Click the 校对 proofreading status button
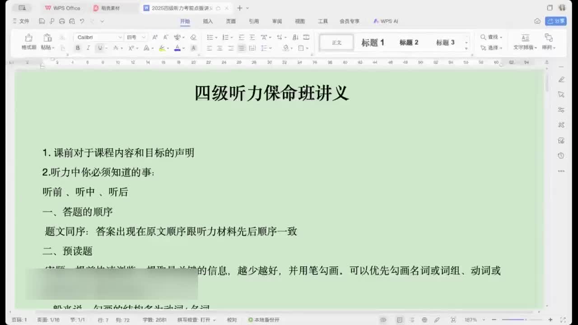Viewport: 578px width, 325px height. coord(232,320)
